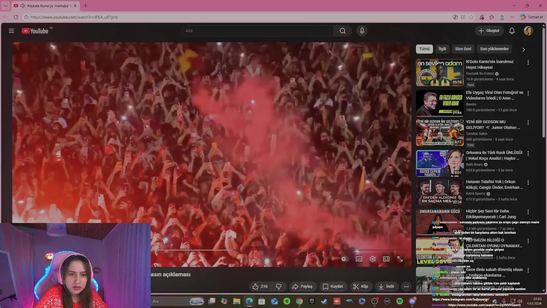Add page to favorites star

tap(471, 17)
